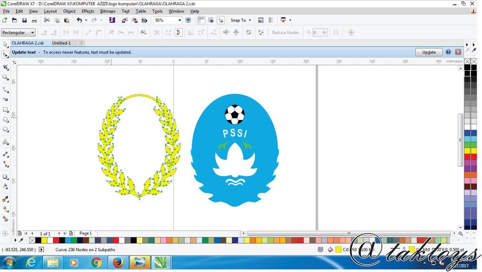Open the zoom level 50% dropdown
The height and width of the screenshot is (272, 482).
click(x=179, y=20)
